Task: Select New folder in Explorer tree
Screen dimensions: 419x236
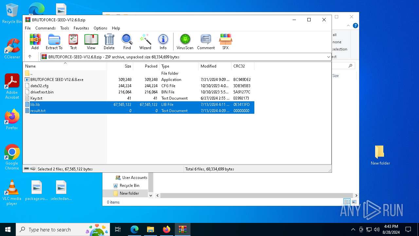Action: 126,193
